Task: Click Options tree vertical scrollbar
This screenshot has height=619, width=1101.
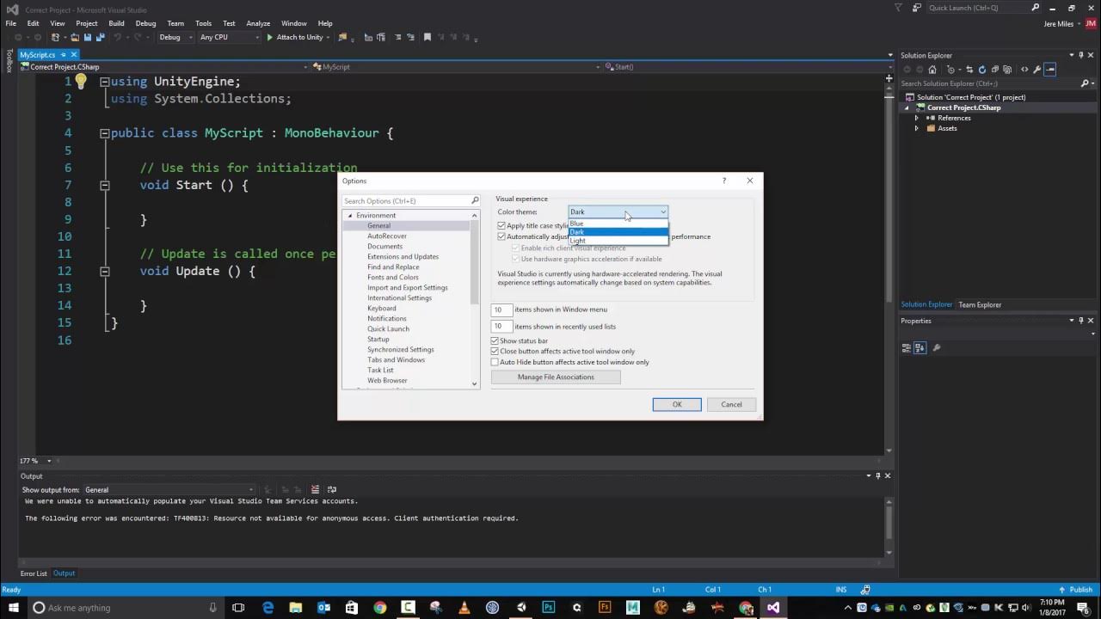Action: point(474,298)
